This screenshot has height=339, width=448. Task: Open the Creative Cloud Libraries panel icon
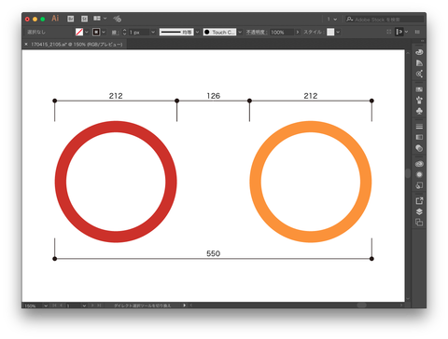[419, 164]
